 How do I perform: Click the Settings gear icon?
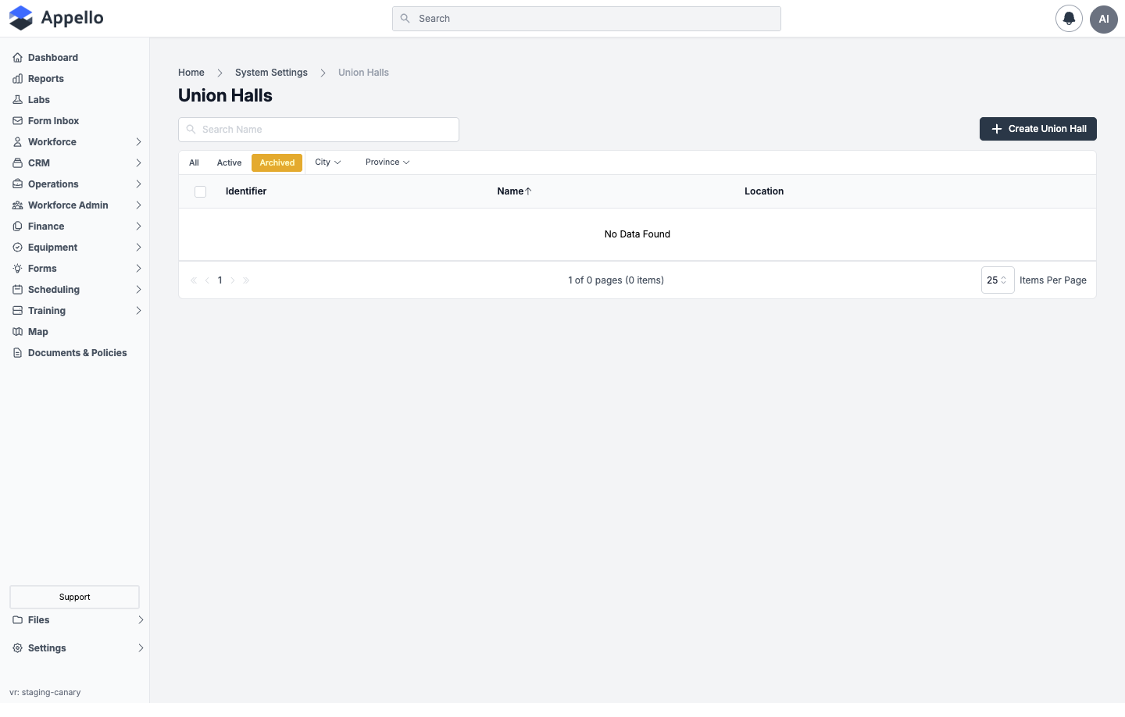pyautogui.click(x=17, y=648)
